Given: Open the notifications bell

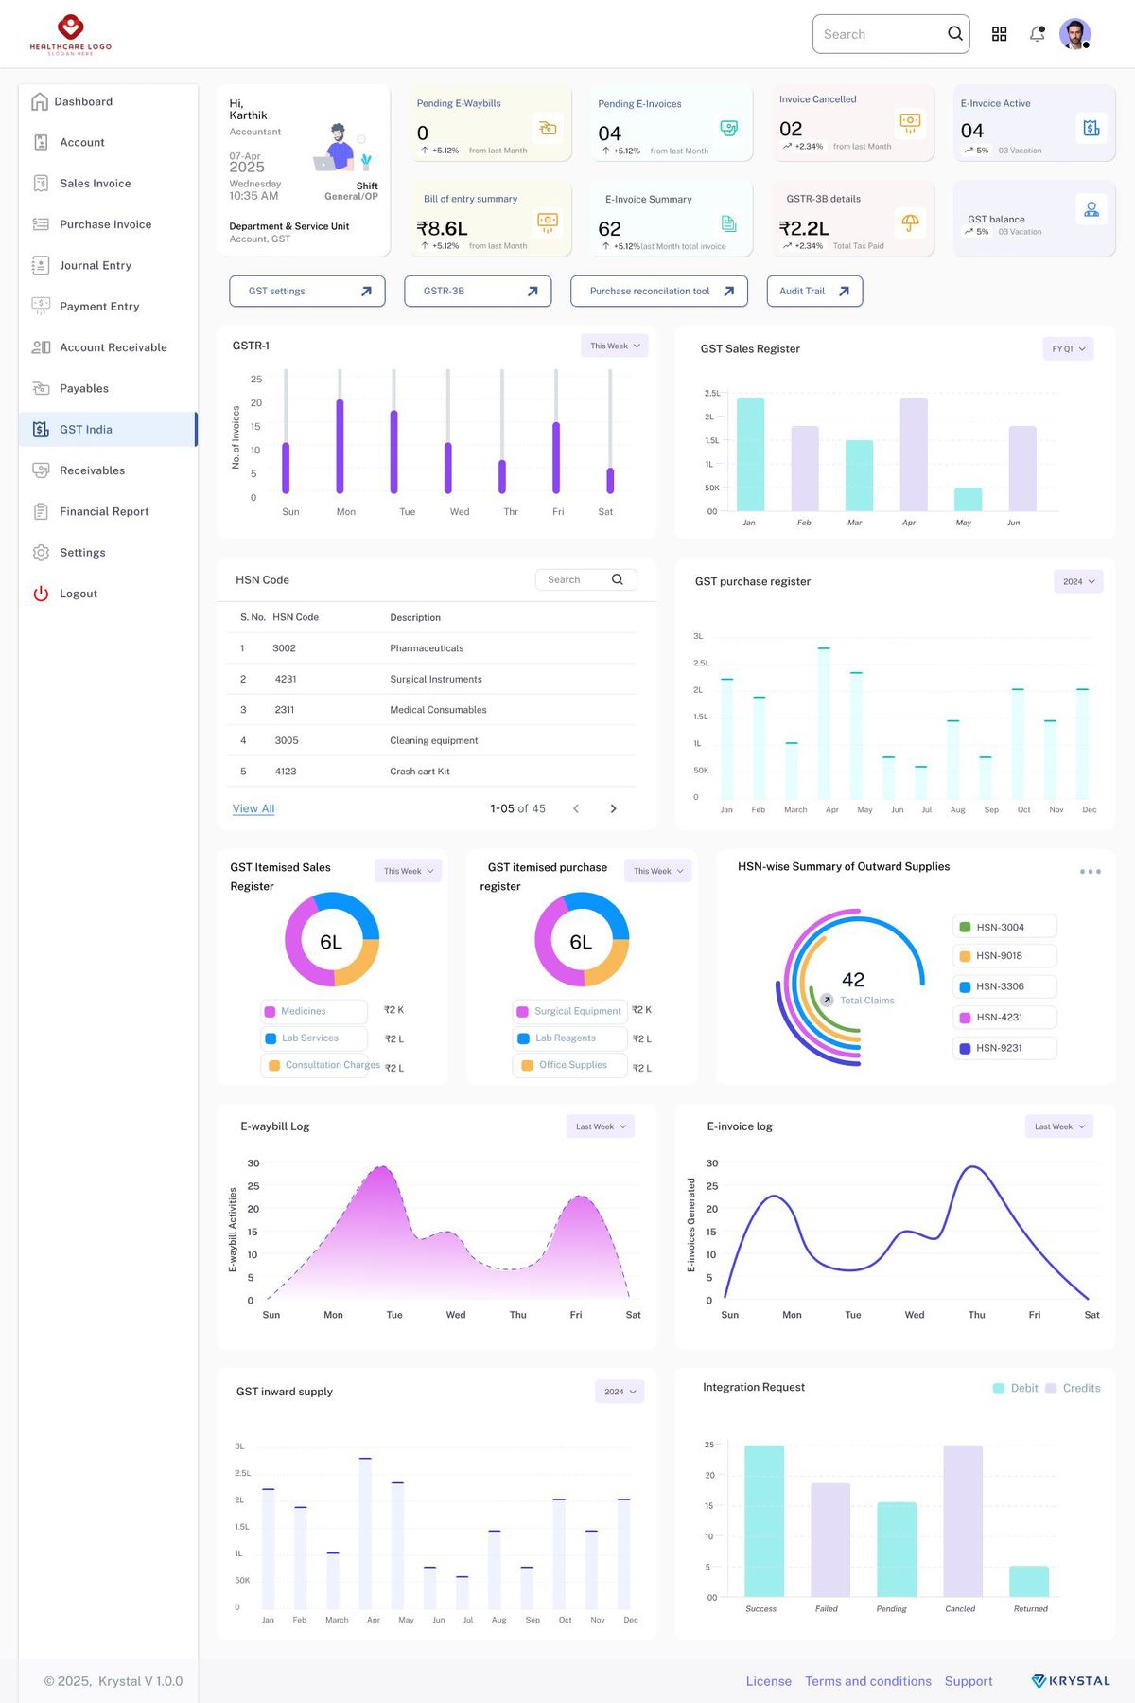Looking at the screenshot, I should coord(1038,34).
